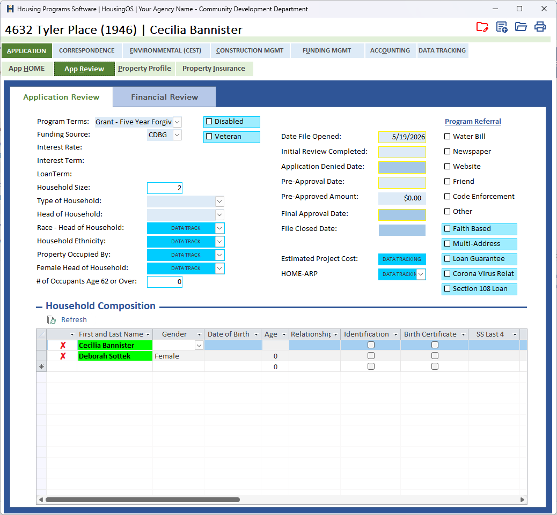Enable the Code Enforcement checkbox
557x515 pixels.
coord(447,197)
